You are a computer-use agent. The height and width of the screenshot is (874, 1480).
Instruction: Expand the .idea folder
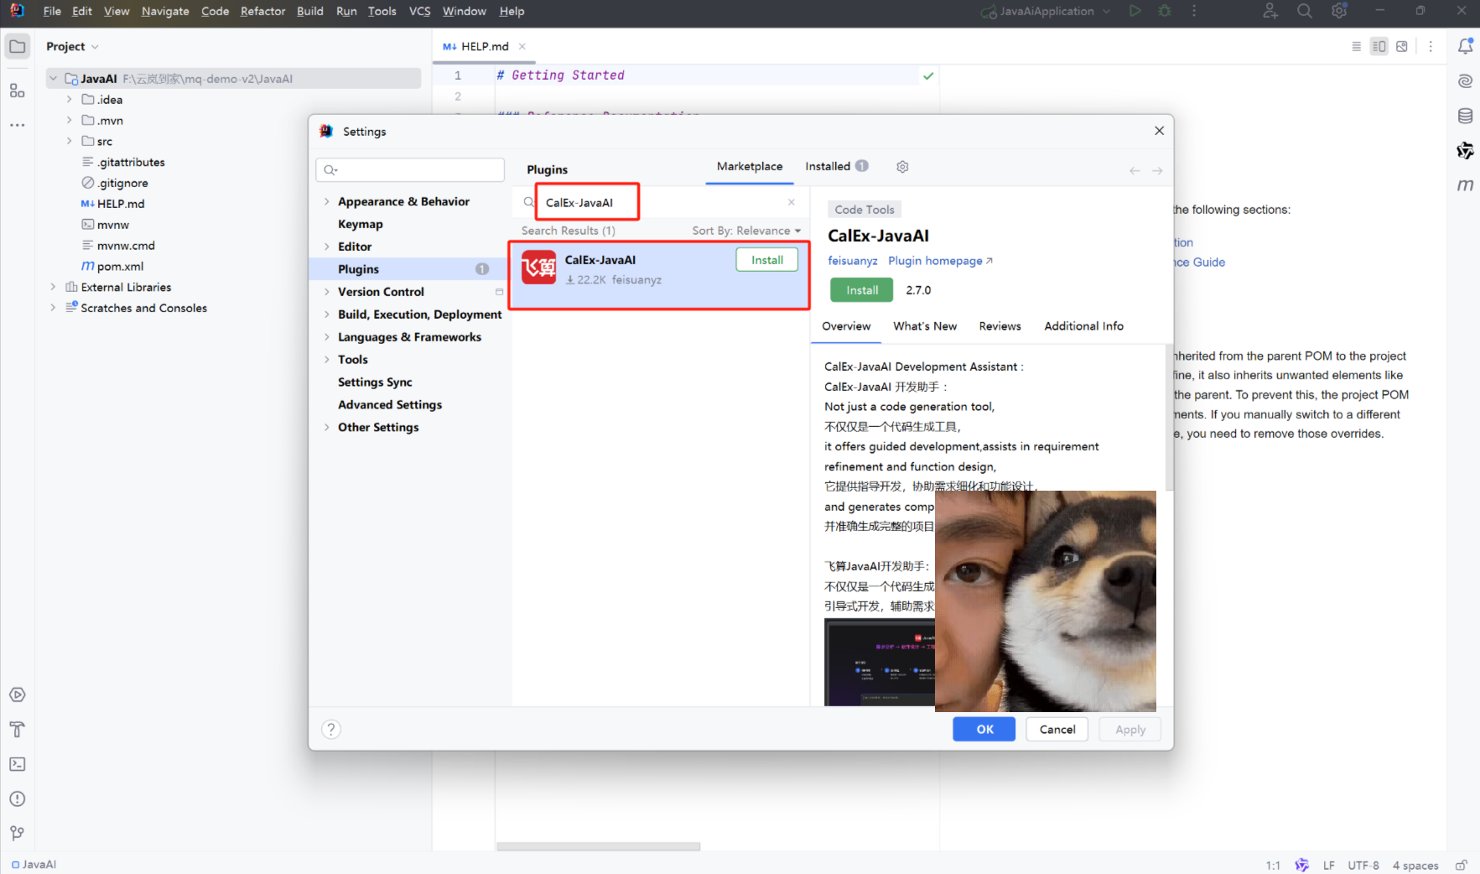click(x=69, y=100)
